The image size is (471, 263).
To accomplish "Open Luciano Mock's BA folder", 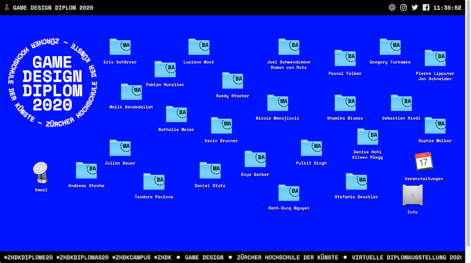I will point(199,47).
